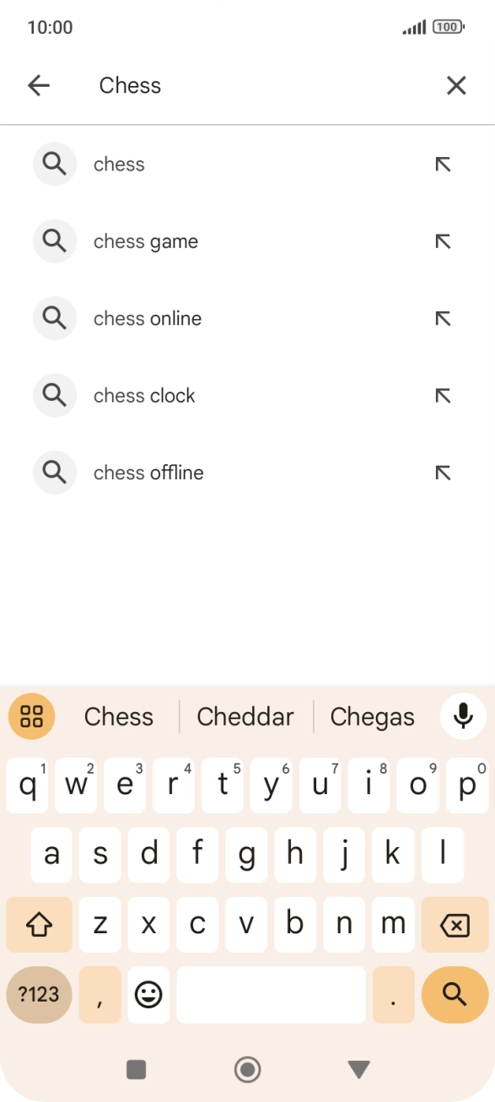Image resolution: width=495 pixels, height=1102 pixels.
Task: Tap the insert arrow next to 'chess game'
Action: pyautogui.click(x=442, y=240)
